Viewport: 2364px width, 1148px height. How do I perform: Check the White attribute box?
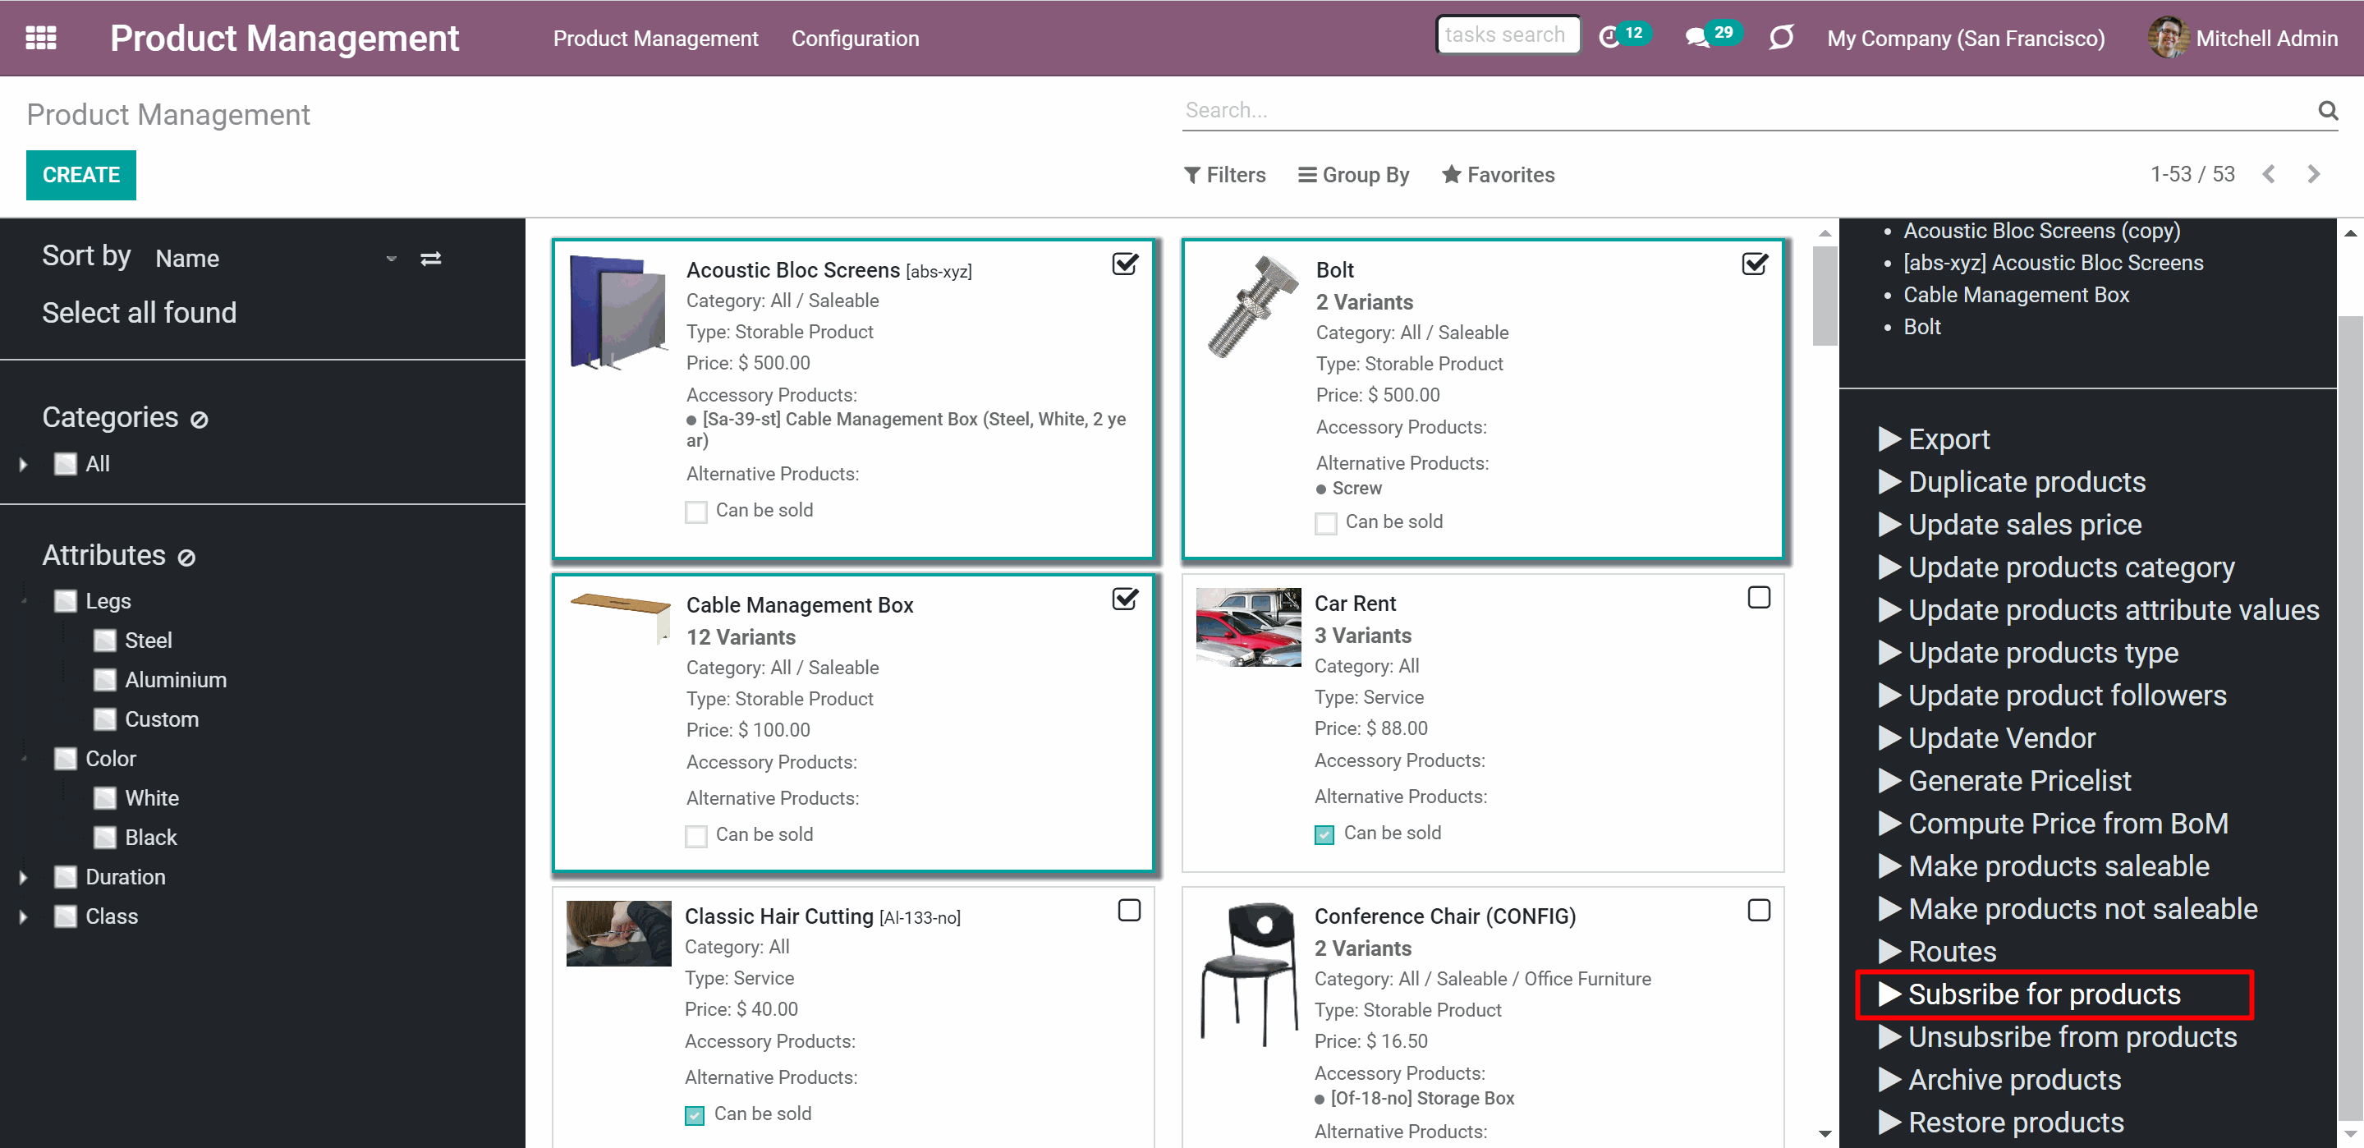[106, 798]
